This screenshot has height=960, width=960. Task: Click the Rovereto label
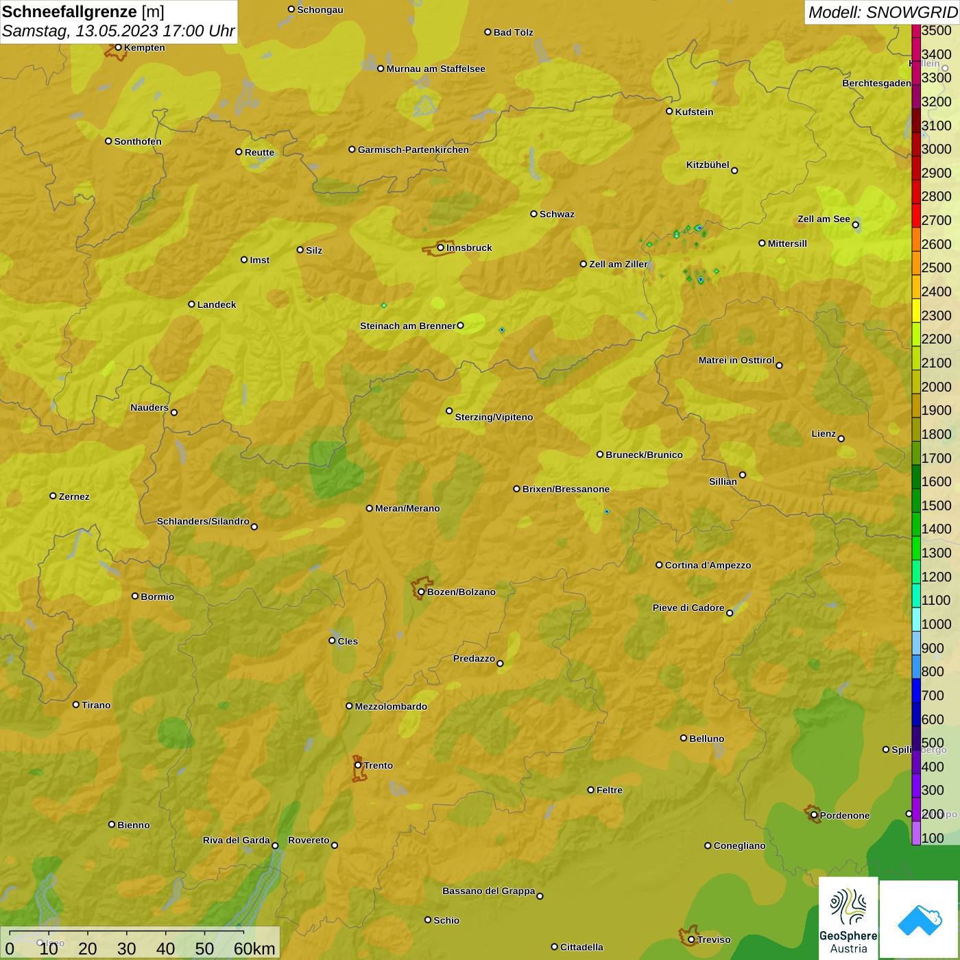pos(309,840)
